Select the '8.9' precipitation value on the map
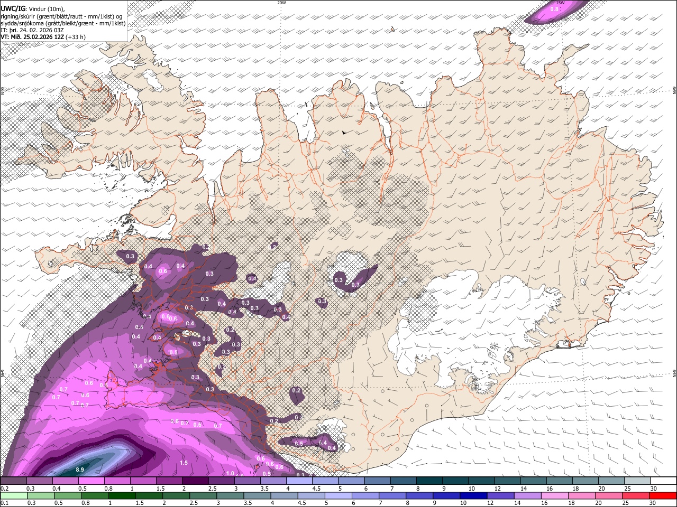This screenshot has height=507, width=677. [80, 470]
